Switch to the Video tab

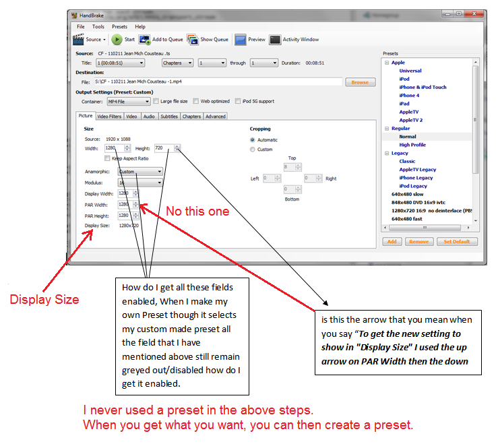click(x=131, y=117)
